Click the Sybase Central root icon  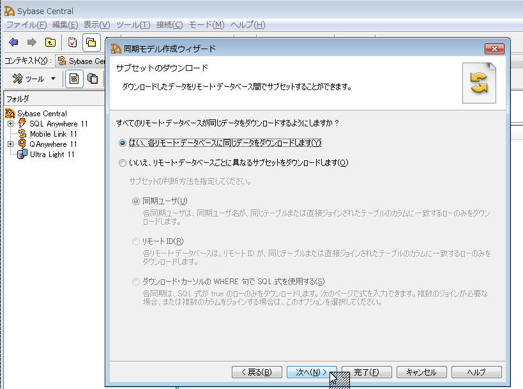(10, 114)
